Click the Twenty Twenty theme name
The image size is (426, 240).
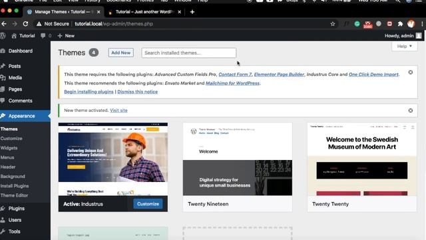point(330,204)
